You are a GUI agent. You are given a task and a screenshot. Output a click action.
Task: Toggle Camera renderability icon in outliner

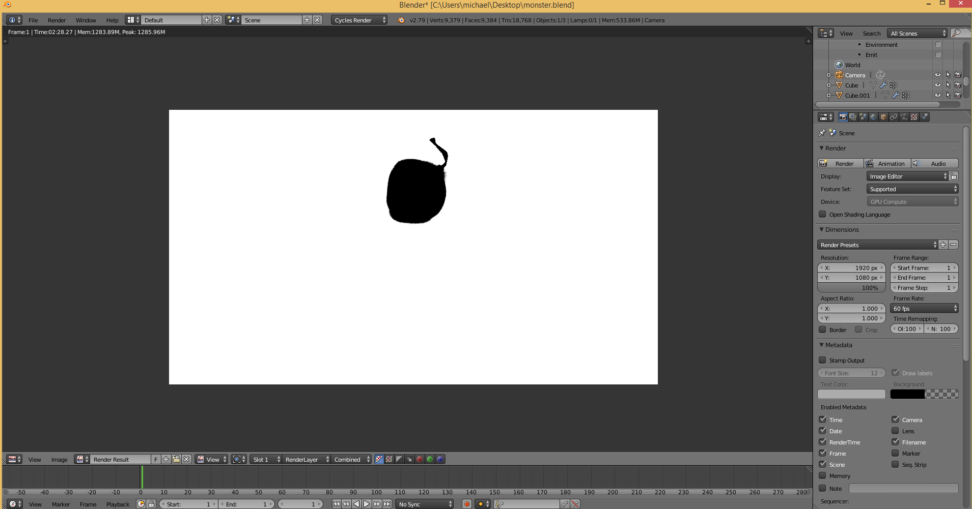click(958, 75)
